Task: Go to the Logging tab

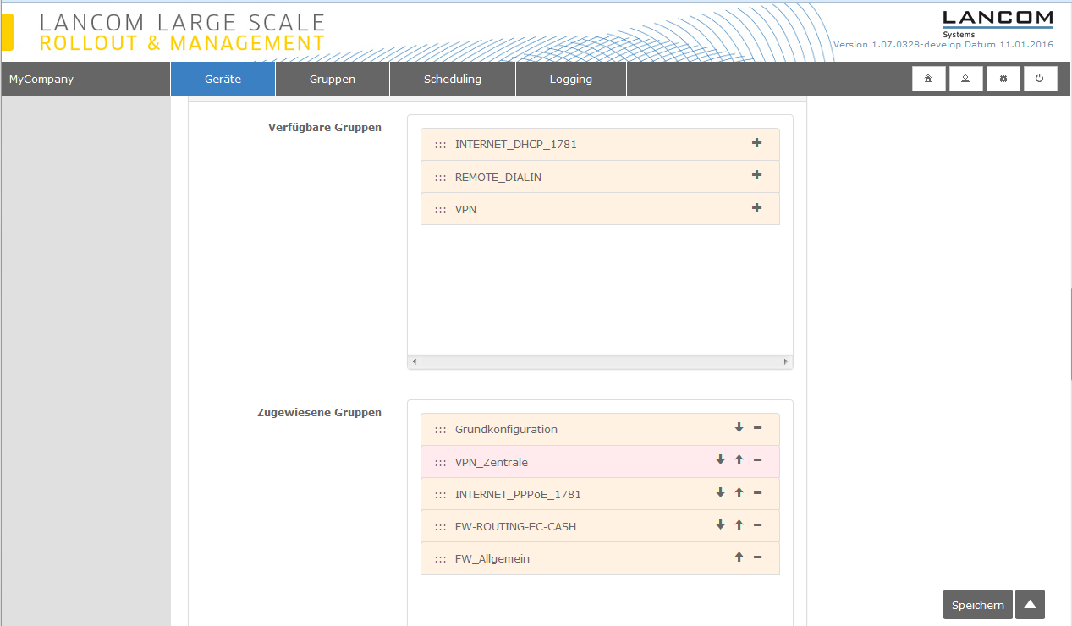Action: (570, 80)
